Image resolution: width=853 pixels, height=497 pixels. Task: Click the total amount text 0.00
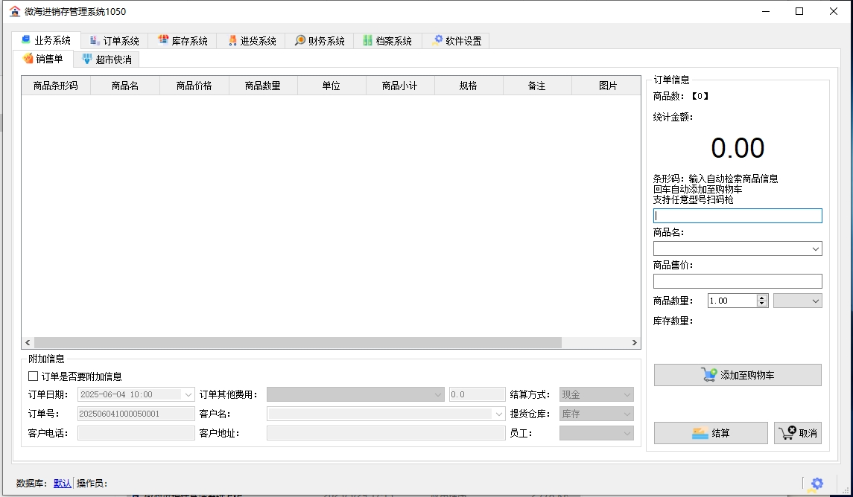[x=738, y=148]
